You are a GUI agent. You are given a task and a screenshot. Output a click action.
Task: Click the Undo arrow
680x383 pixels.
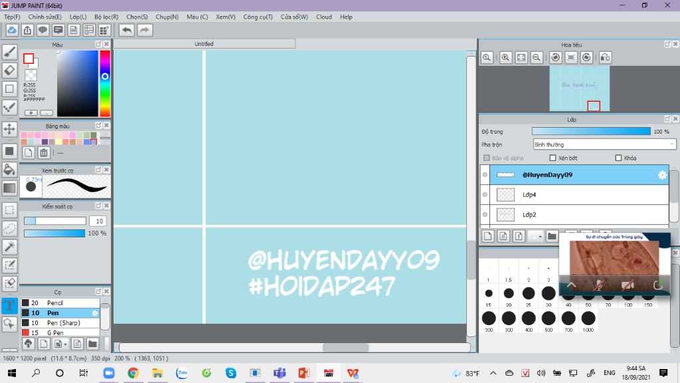tap(127, 30)
